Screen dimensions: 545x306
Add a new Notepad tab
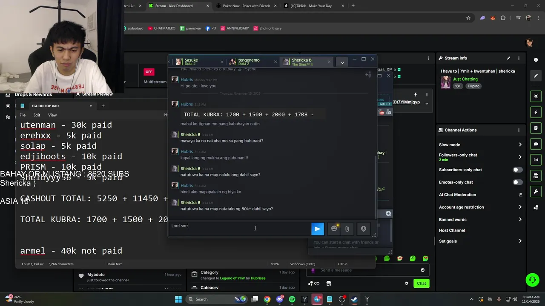(103, 106)
